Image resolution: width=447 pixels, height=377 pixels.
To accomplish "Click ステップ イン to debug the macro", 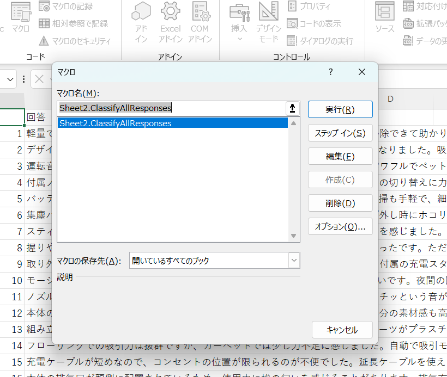I will 340,133.
